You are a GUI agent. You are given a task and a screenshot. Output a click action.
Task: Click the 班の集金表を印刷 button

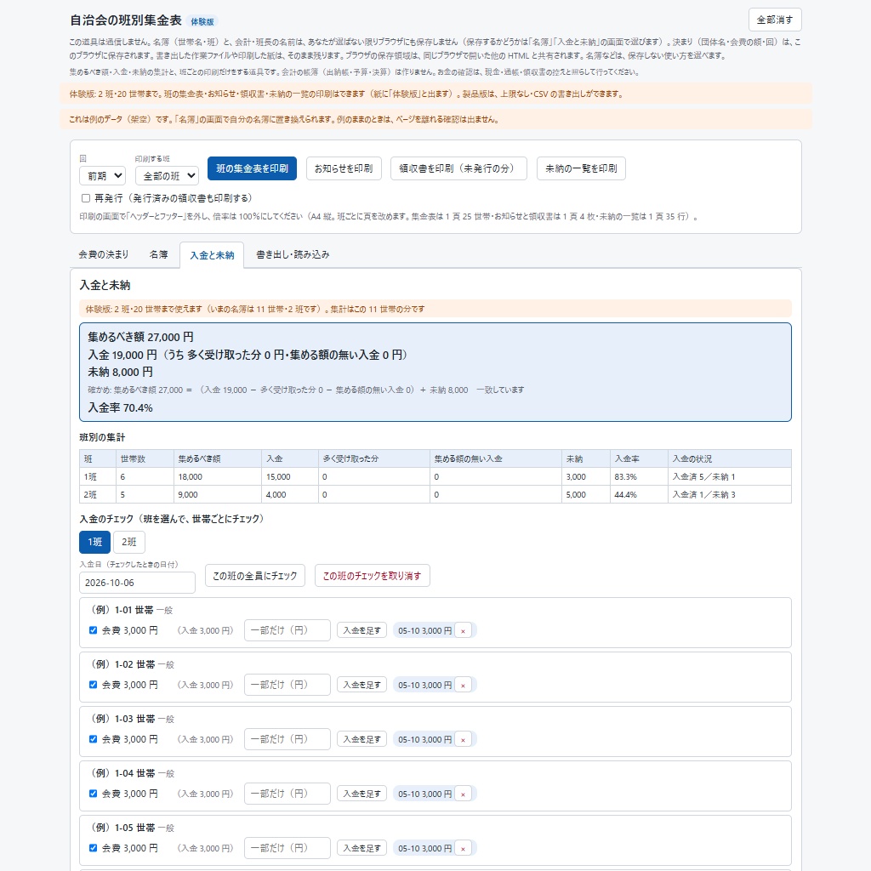pos(252,168)
